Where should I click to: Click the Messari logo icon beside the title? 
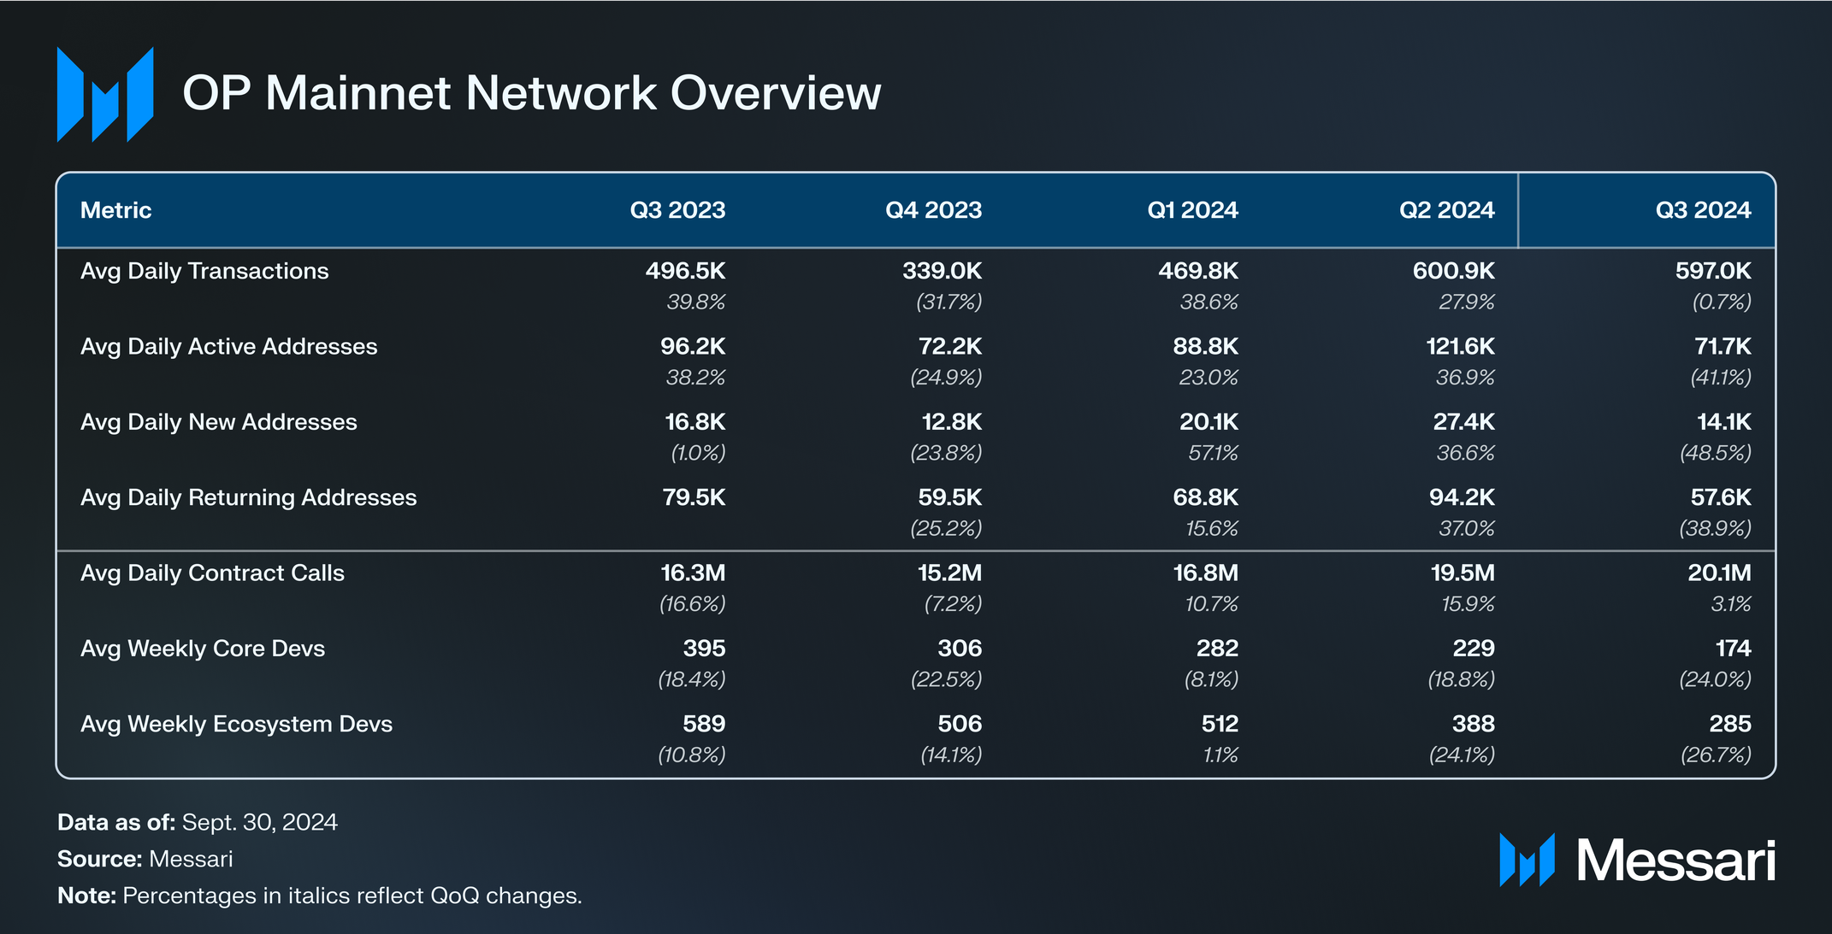(x=104, y=94)
